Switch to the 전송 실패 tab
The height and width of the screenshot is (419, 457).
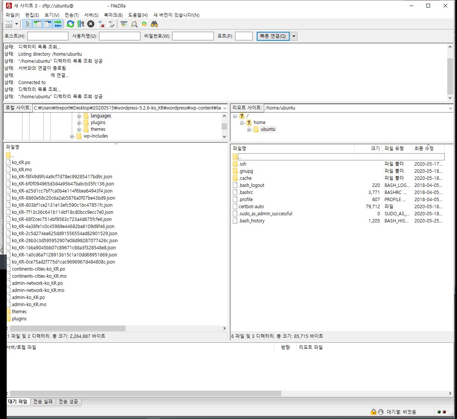click(43, 402)
